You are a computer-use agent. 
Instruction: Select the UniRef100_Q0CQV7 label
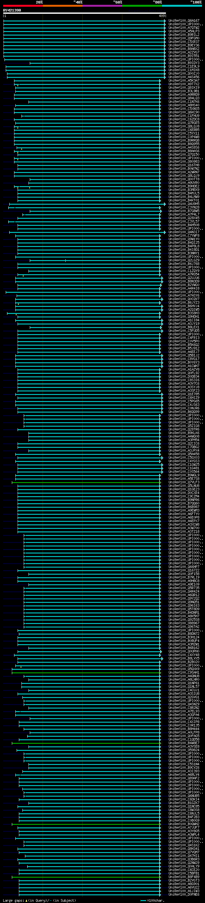click(184, 299)
